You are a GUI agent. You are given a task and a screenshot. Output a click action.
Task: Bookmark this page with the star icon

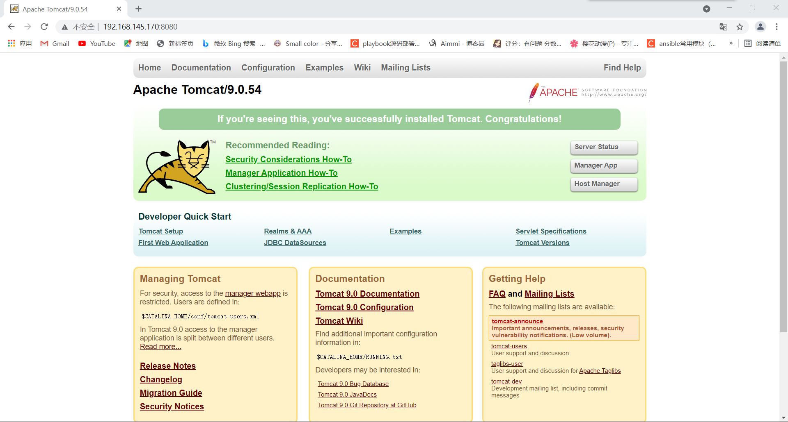pos(740,27)
